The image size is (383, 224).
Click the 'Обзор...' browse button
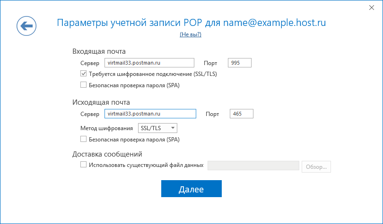point(316,167)
